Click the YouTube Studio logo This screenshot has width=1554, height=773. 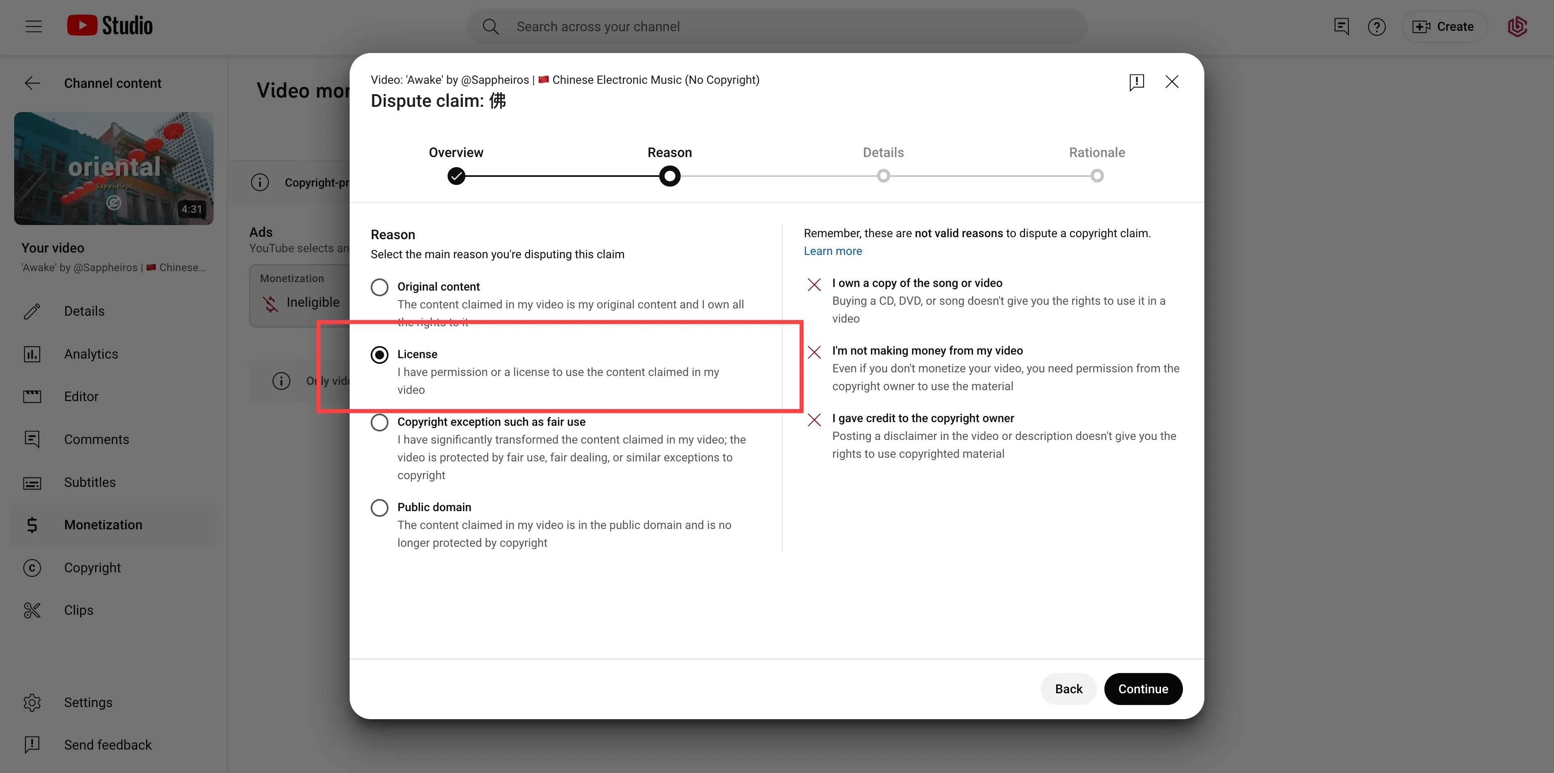click(110, 26)
